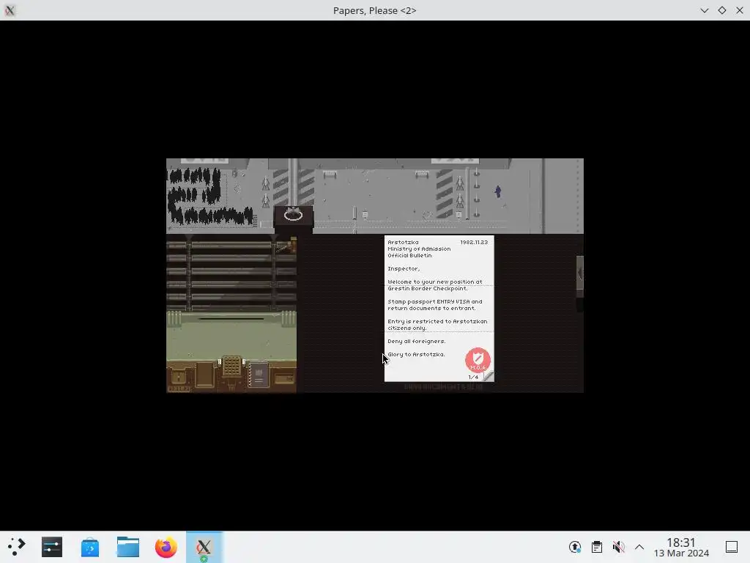Viewport: 750px width, 563px height.
Task: Select the Papers, Please taskbar entry
Action: pyautogui.click(x=204, y=547)
